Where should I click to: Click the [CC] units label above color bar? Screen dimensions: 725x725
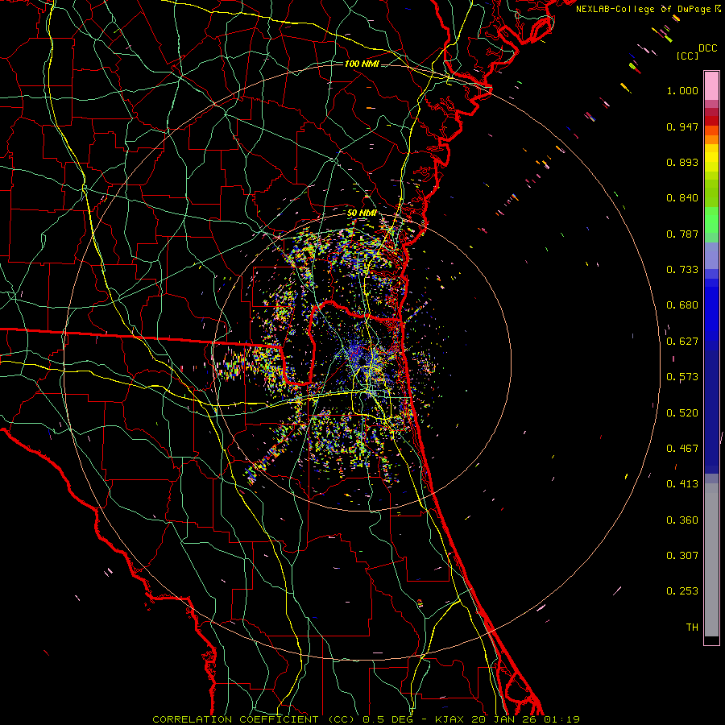click(687, 56)
